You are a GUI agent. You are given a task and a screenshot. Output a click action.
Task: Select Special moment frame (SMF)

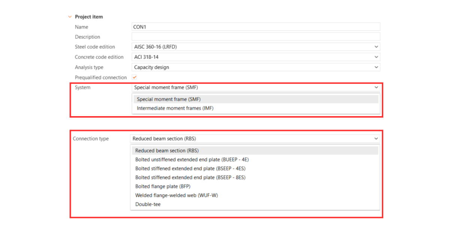[169, 99]
